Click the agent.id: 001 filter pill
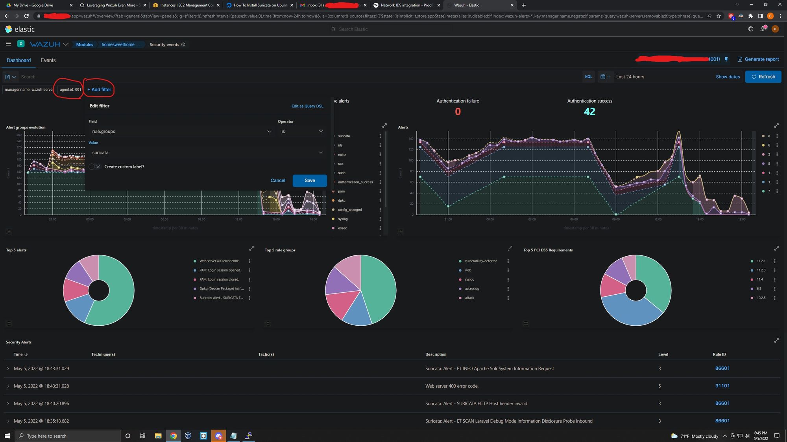This screenshot has height=442, width=787. pyautogui.click(x=70, y=90)
